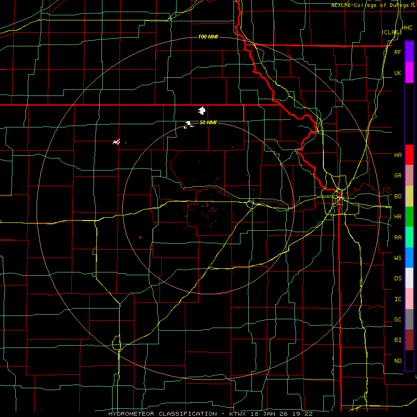Image resolution: width=417 pixels, height=417 pixels.
Task: Click the DS legend label
Action: (398, 278)
